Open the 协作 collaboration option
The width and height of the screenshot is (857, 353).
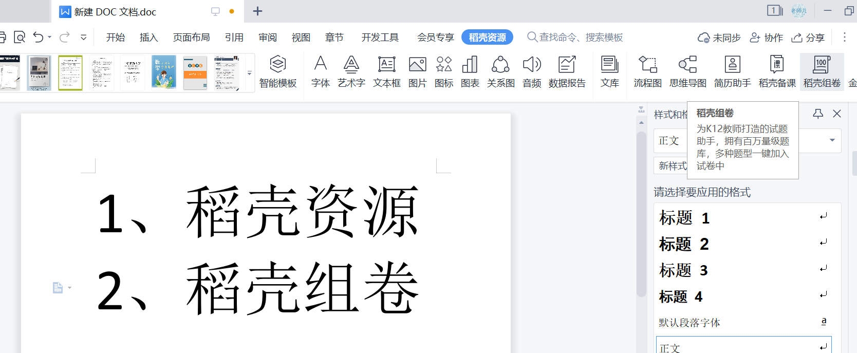click(766, 38)
